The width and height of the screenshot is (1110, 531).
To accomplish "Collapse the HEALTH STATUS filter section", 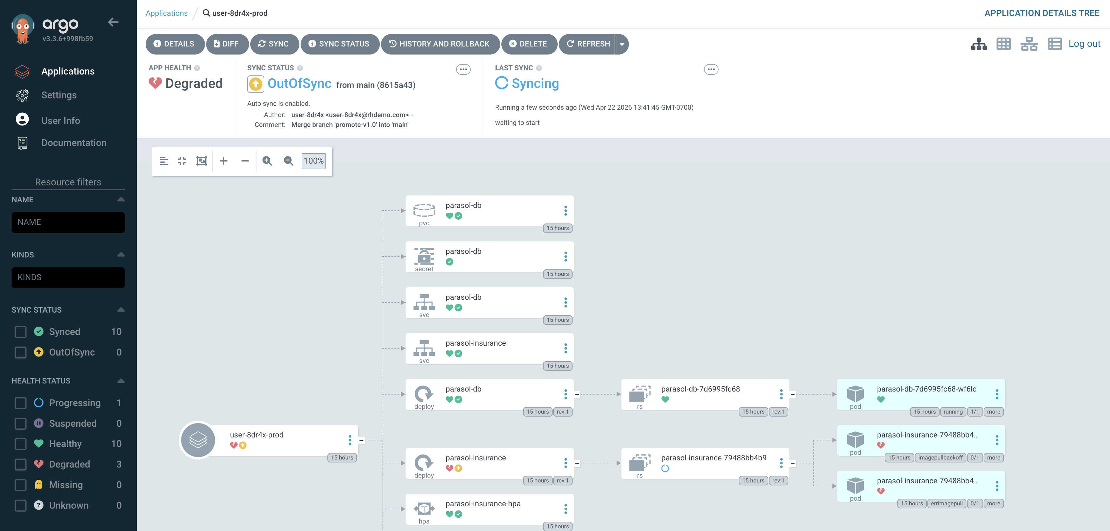I will tap(121, 381).
